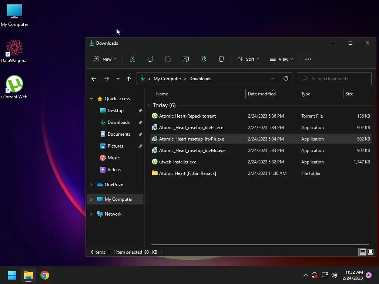Open DataWagon desktop shortcut

[x=14, y=51]
